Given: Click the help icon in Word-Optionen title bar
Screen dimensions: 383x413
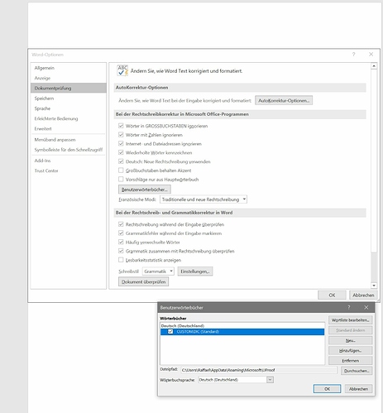Looking at the screenshot, I should [x=354, y=55].
